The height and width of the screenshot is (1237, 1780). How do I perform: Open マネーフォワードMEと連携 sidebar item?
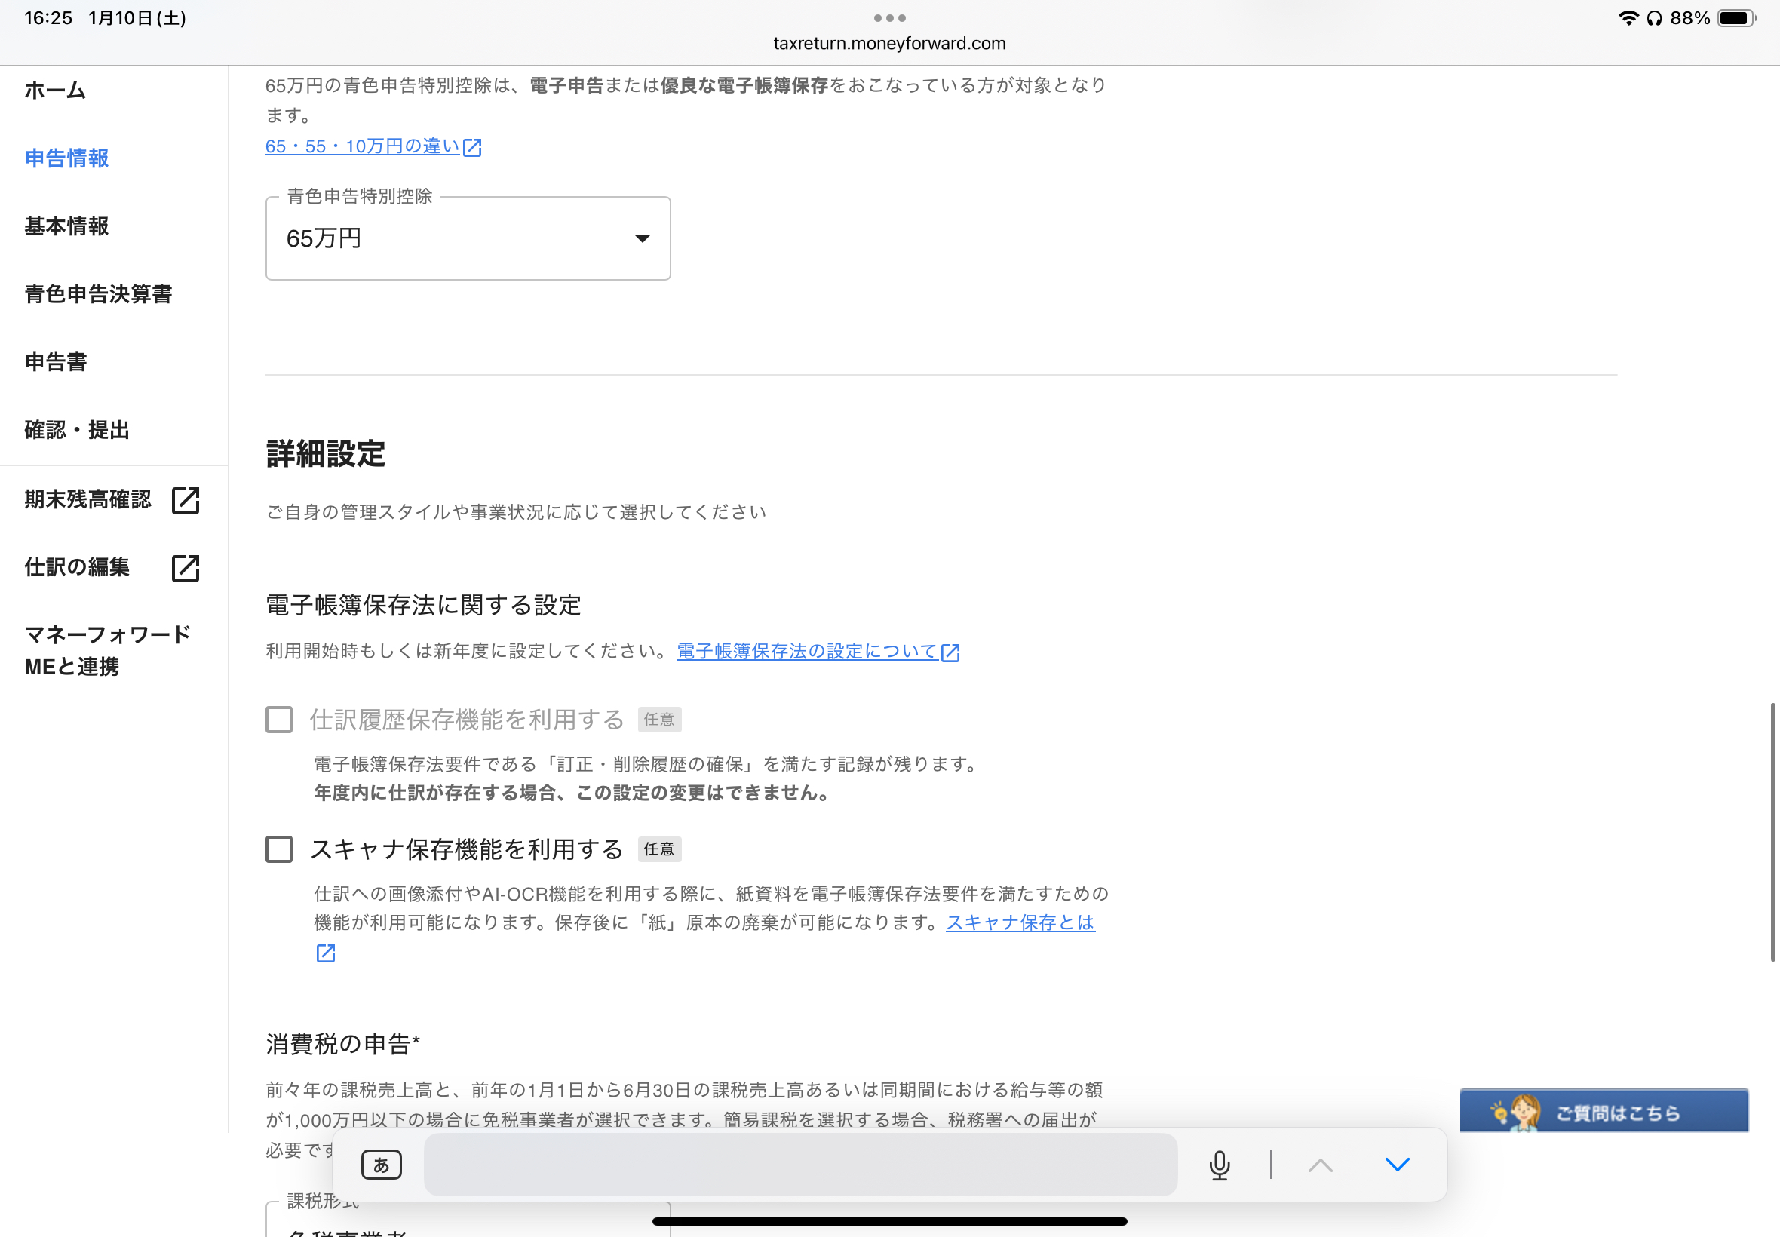point(108,650)
